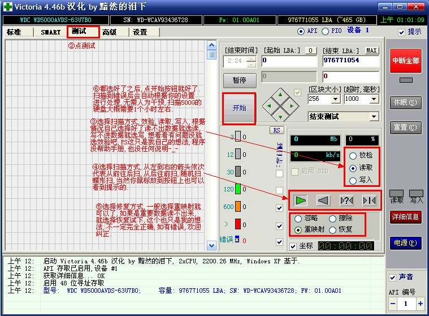Select random scan question-mark icon
429x316 pixels.
coord(346,200)
